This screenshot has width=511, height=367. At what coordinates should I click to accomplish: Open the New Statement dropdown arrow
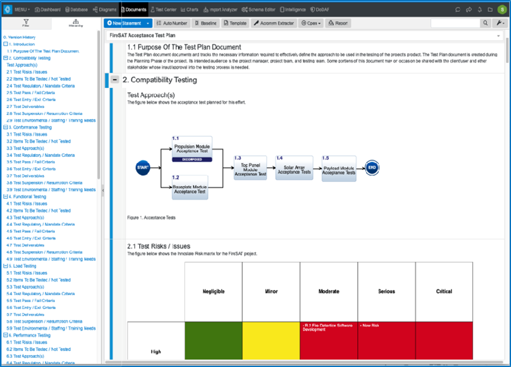click(x=148, y=23)
